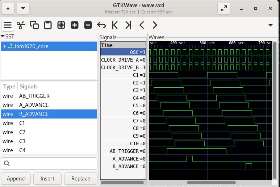Select the C1=1 trace name
This screenshot has height=187, width=280.
(123, 75)
